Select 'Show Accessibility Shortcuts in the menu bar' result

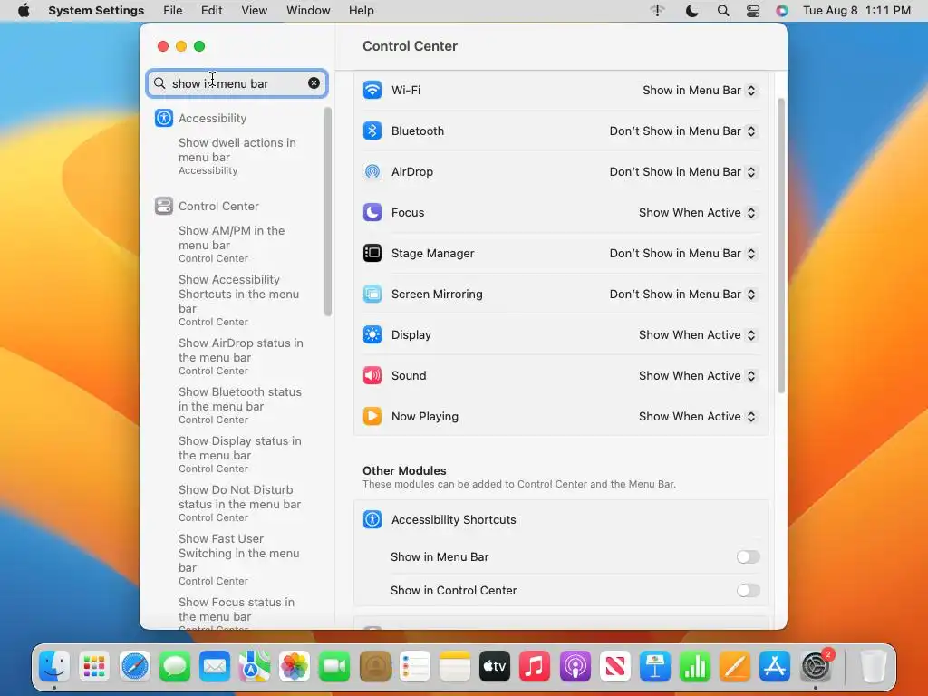(239, 300)
